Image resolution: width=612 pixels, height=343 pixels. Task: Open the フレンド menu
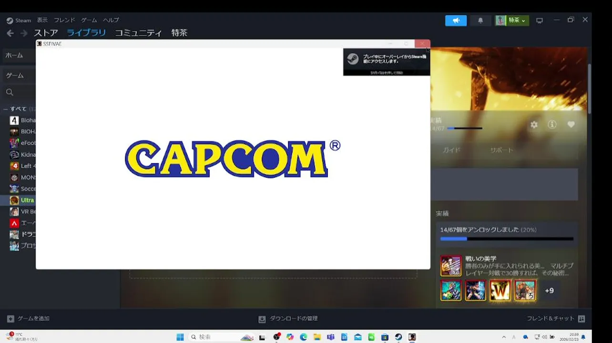point(64,20)
